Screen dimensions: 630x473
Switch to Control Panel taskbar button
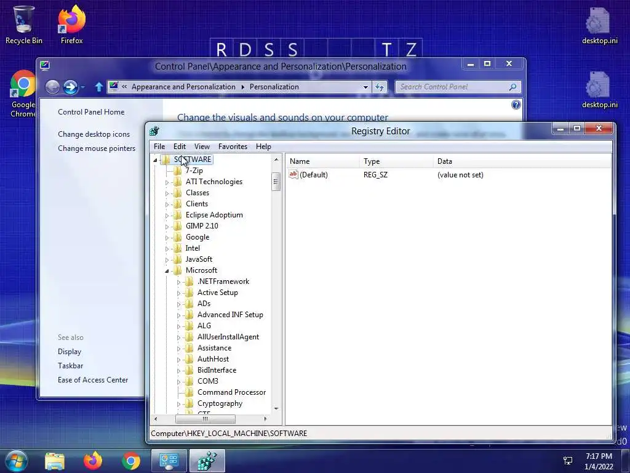(x=169, y=461)
